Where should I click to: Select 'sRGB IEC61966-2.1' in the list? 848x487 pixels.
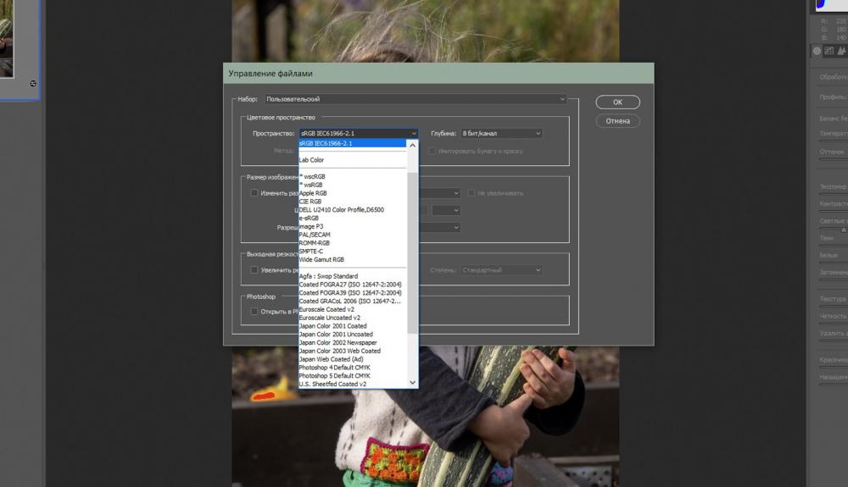[x=352, y=143]
